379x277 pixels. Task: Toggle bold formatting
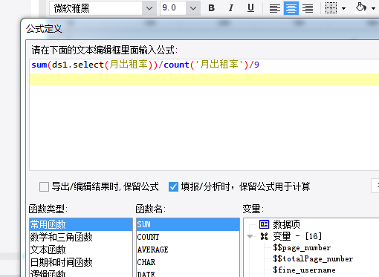point(211,8)
